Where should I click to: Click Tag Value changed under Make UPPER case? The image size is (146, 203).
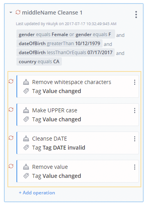pyautogui.click(x=57, y=119)
